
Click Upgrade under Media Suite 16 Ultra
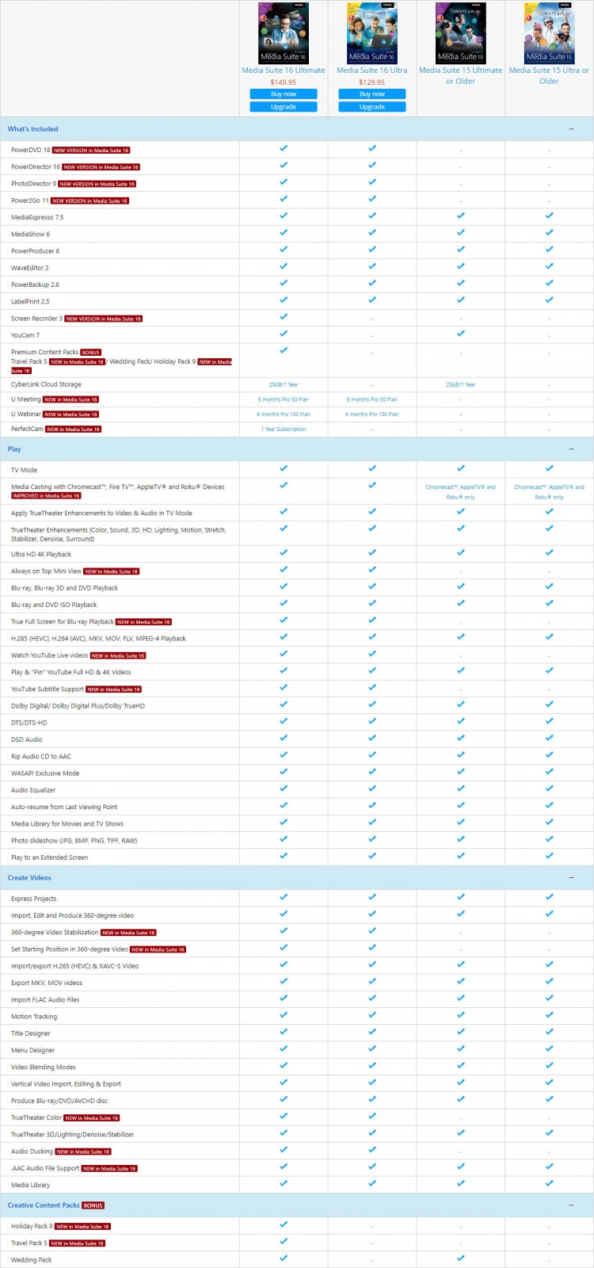pyautogui.click(x=372, y=106)
